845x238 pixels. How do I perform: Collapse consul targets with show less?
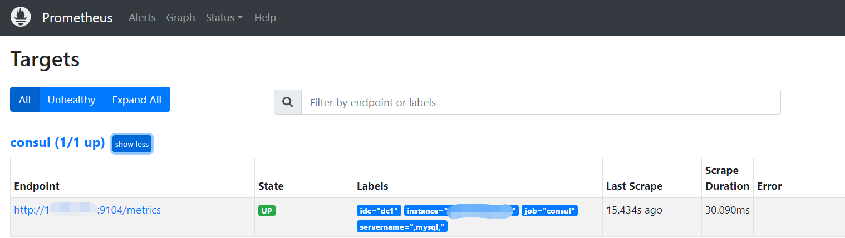point(132,144)
